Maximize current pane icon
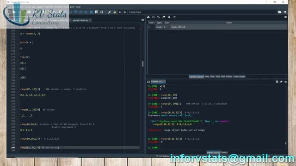The width and height of the screenshot is (296, 166). click(102, 12)
